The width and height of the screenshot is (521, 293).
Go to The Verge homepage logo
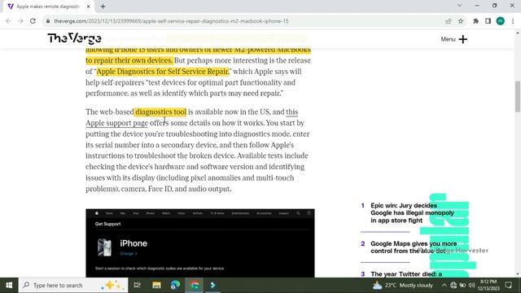(74, 38)
